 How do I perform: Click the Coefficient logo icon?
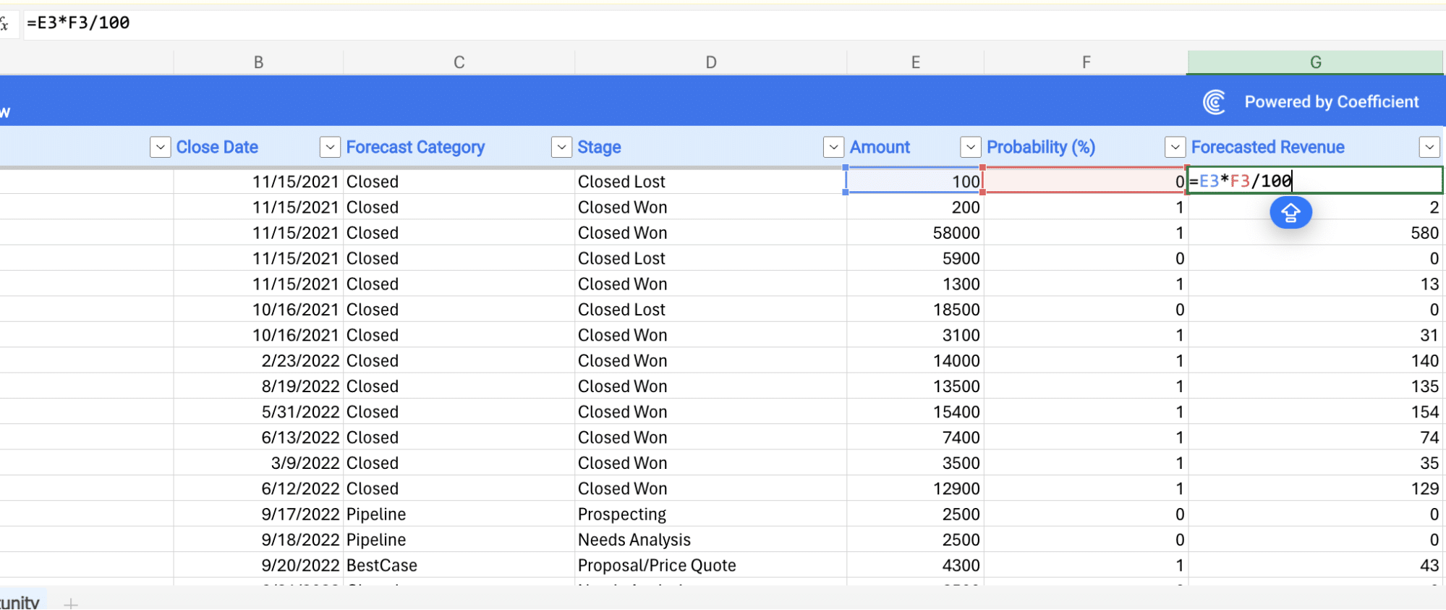coord(1214,102)
